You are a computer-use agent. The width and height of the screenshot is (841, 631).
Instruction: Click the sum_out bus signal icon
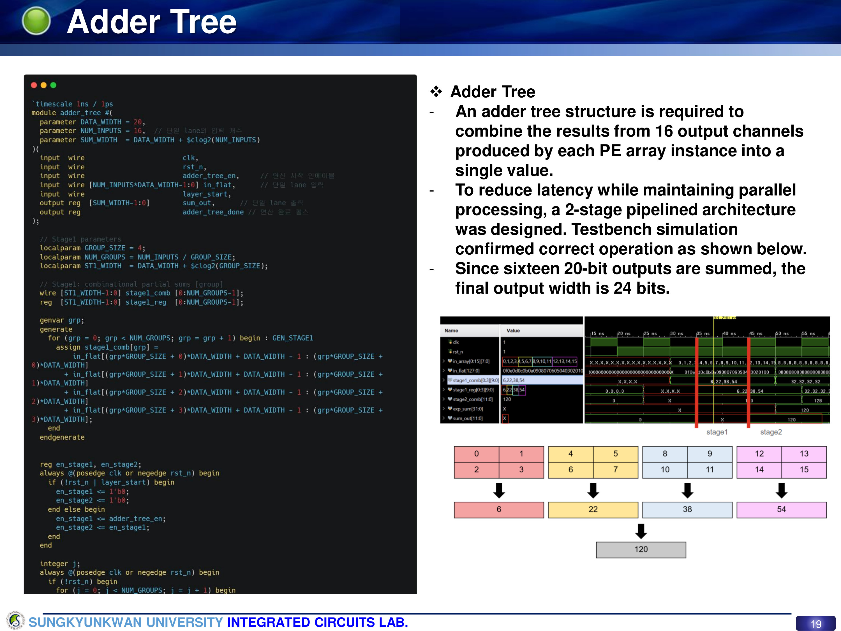pos(450,418)
